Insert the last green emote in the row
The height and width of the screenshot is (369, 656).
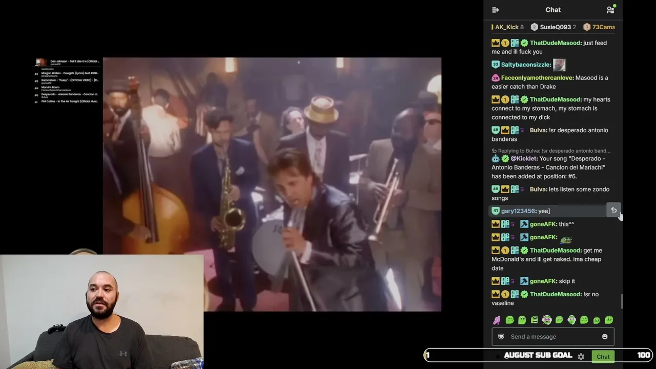pos(609,320)
